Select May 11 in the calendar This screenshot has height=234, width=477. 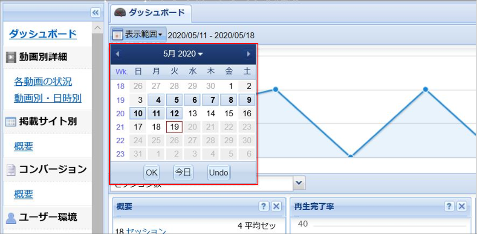click(156, 113)
